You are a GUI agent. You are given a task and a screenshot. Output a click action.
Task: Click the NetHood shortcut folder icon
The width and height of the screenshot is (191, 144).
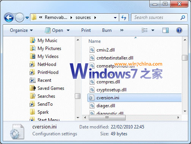pos(32,64)
